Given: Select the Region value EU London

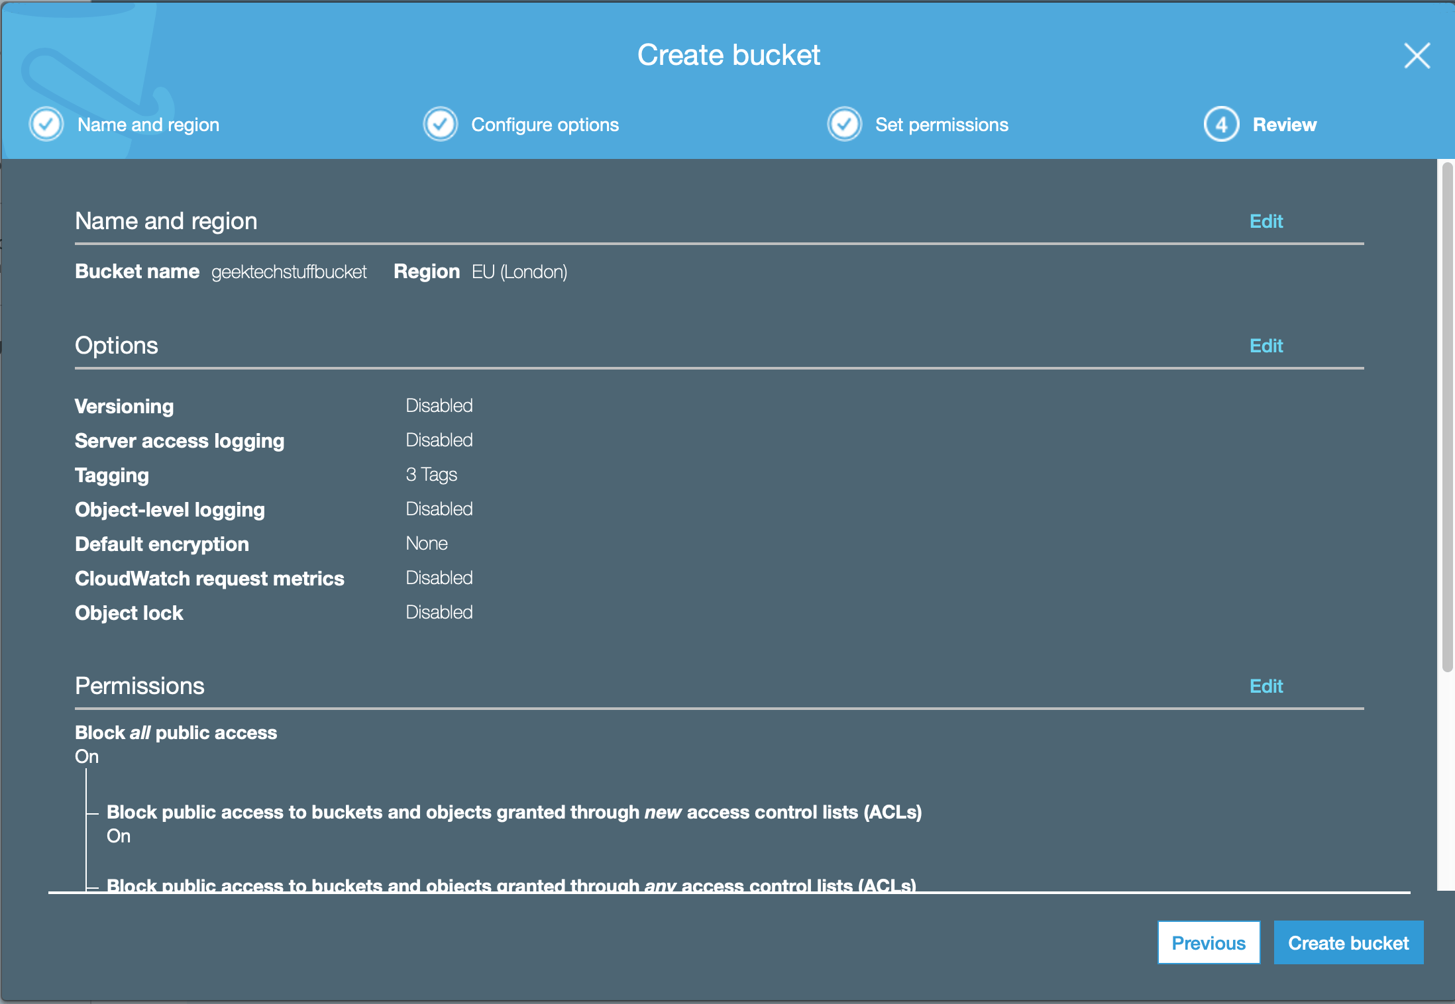Looking at the screenshot, I should (x=519, y=272).
